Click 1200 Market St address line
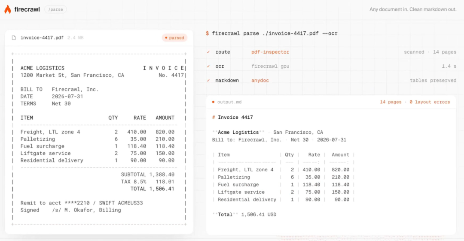The image size is (464, 241). (x=72, y=75)
